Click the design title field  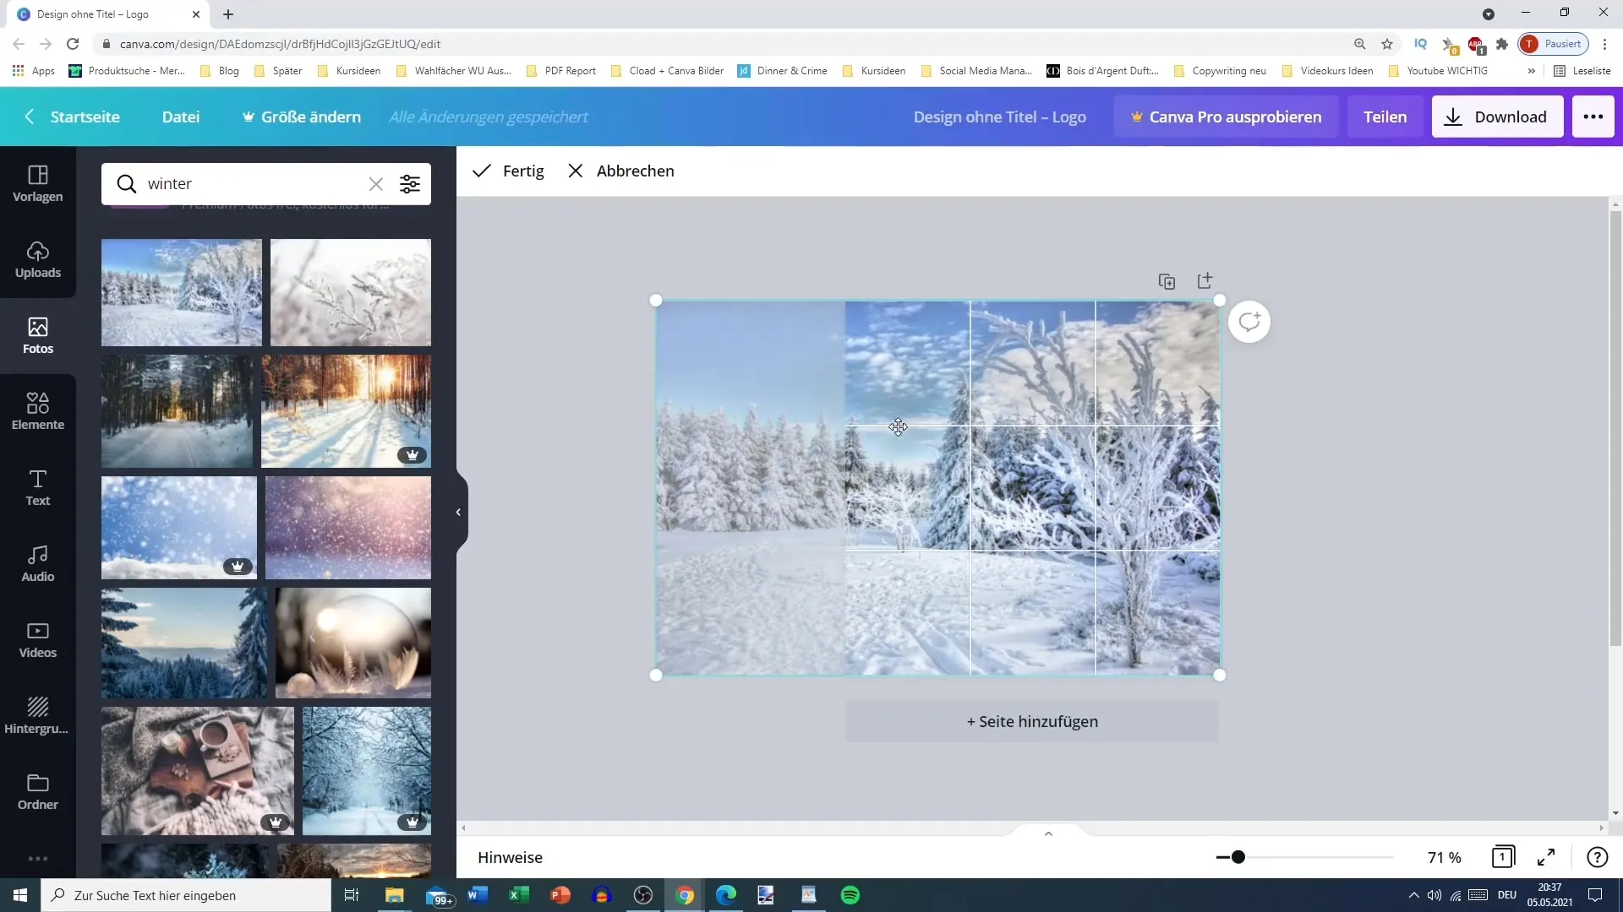(999, 117)
